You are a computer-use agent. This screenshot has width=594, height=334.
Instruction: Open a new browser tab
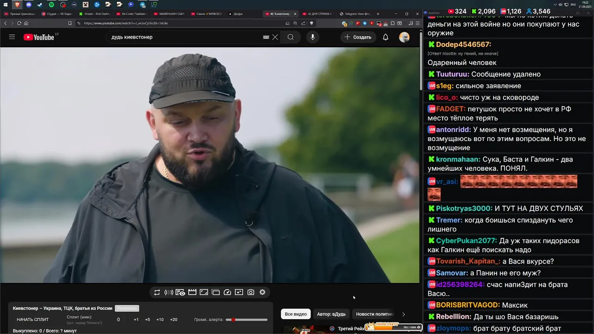click(x=378, y=14)
